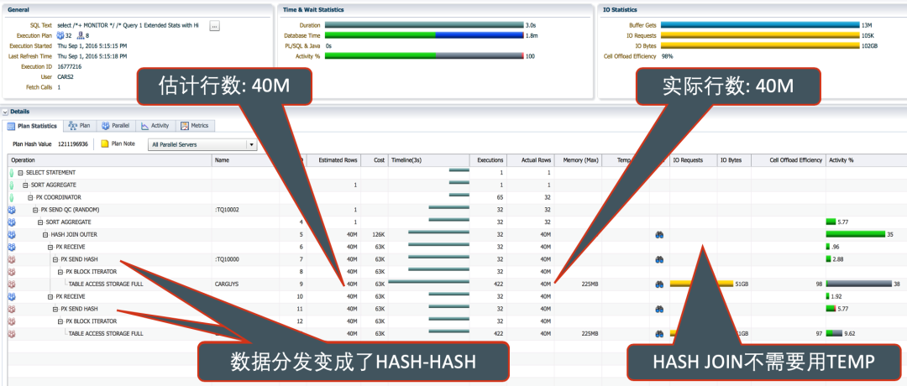This screenshot has width=907, height=386.
Task: Sort by the Cost column header
Action: tap(375, 160)
